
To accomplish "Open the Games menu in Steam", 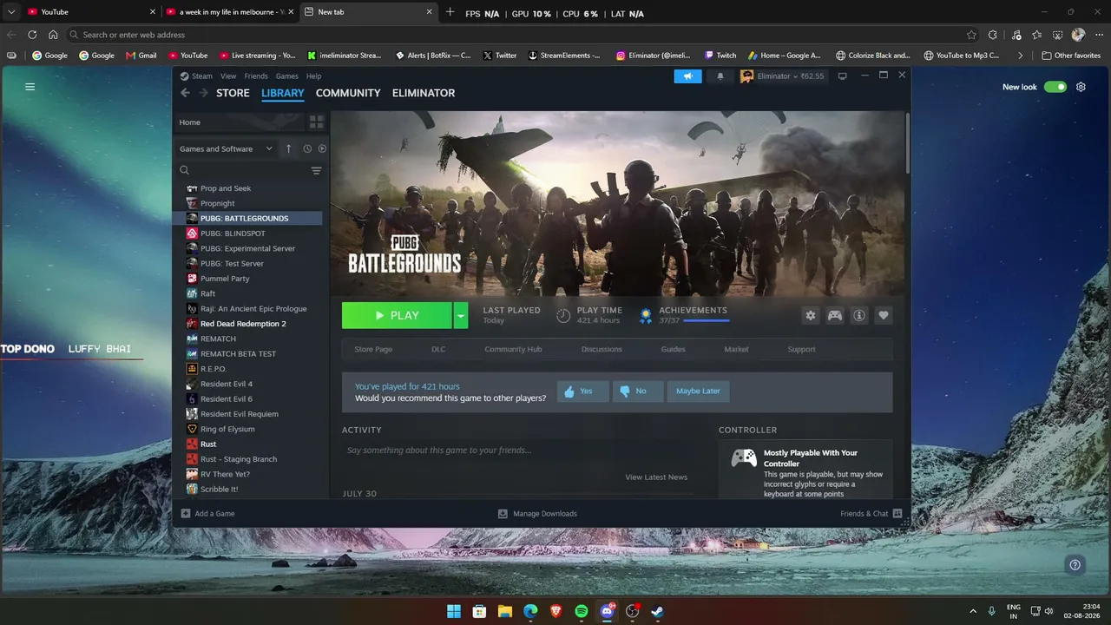I will [287, 76].
